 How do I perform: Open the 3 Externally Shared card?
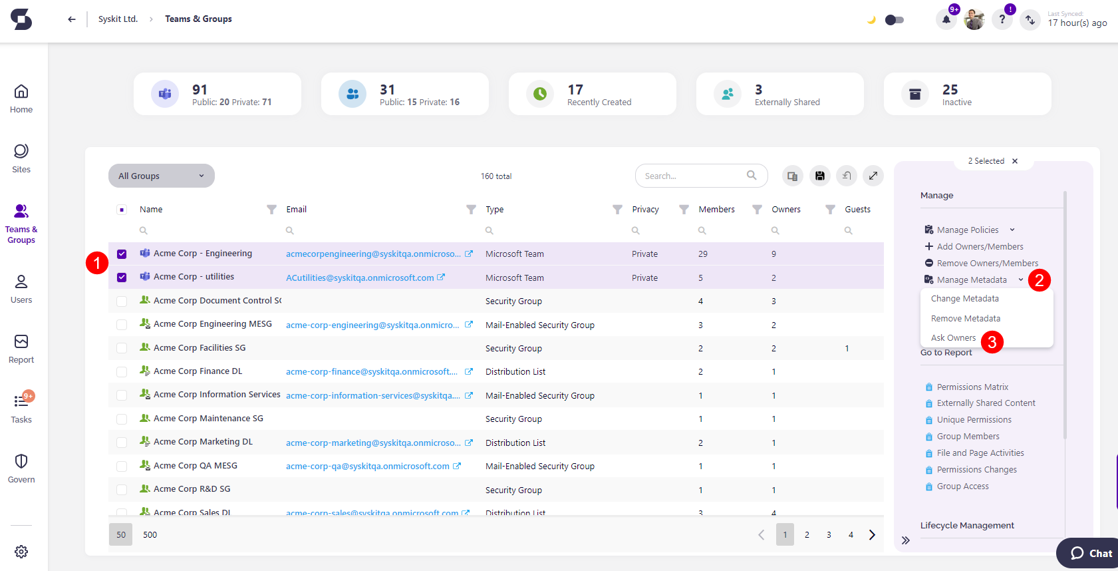(780, 94)
